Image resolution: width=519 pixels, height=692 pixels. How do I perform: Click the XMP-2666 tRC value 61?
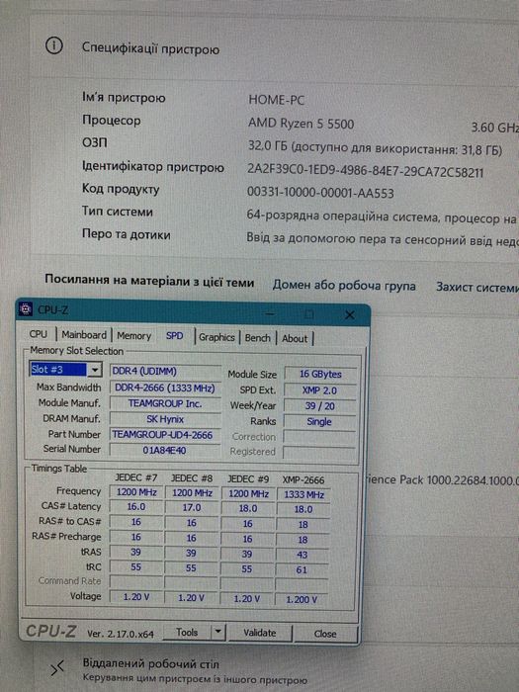click(302, 569)
